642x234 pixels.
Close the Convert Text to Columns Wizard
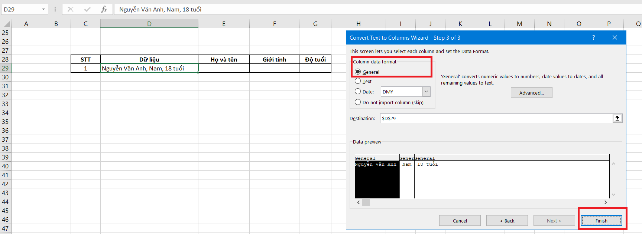[615, 37]
